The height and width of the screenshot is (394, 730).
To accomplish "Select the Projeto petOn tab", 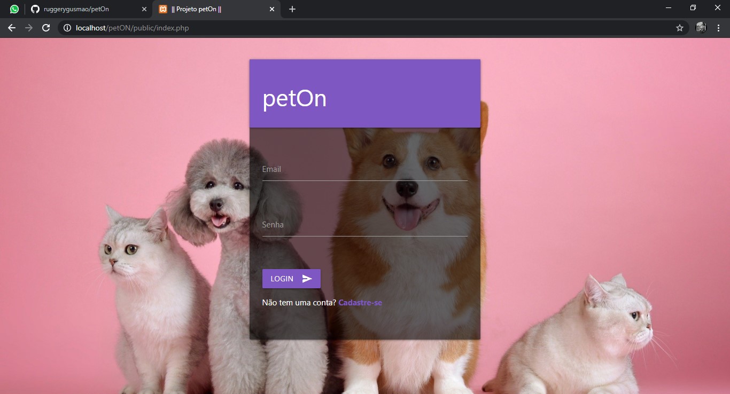I will (216, 9).
